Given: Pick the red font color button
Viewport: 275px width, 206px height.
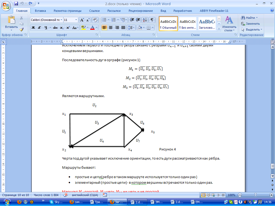Looking at the screenshot, I should click(x=92, y=28).
